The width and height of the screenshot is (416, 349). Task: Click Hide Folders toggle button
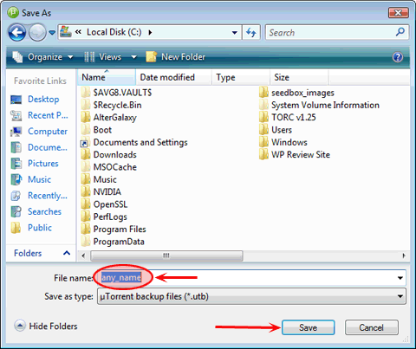pyautogui.click(x=46, y=326)
